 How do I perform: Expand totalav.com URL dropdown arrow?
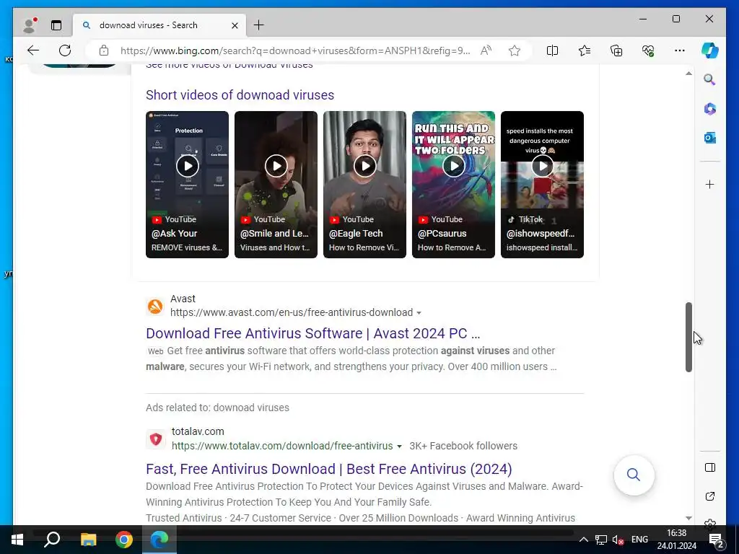tap(399, 447)
